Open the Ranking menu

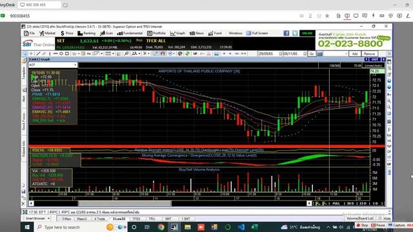coord(86,33)
